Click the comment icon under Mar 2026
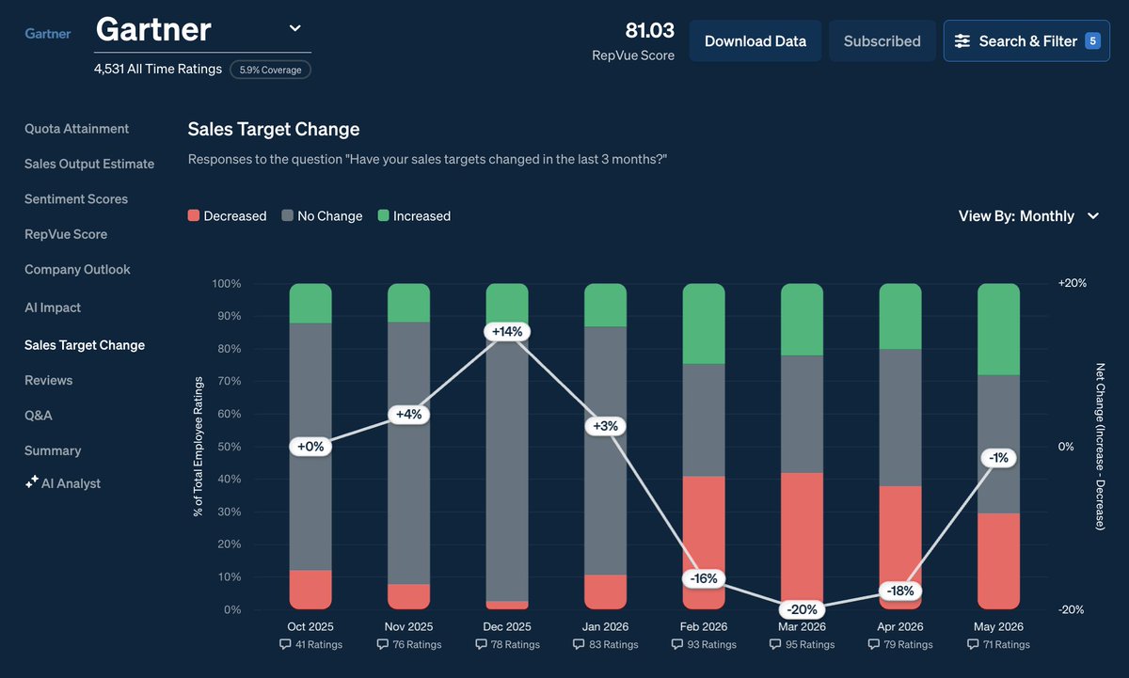The width and height of the screenshot is (1129, 678). tap(775, 644)
